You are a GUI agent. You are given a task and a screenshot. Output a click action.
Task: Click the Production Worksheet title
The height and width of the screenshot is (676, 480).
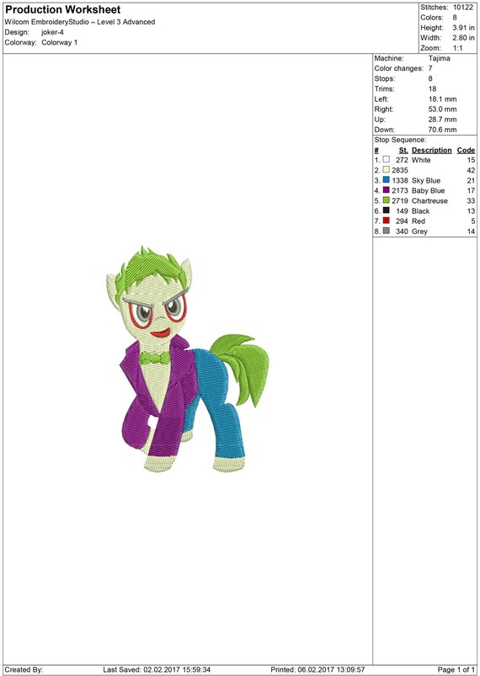pyautogui.click(x=63, y=9)
